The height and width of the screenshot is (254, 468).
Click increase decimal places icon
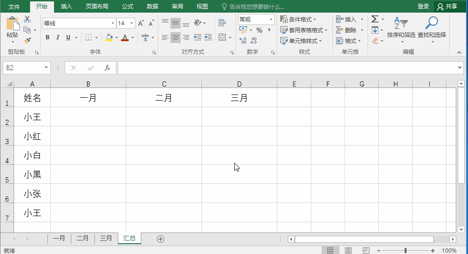click(x=243, y=40)
